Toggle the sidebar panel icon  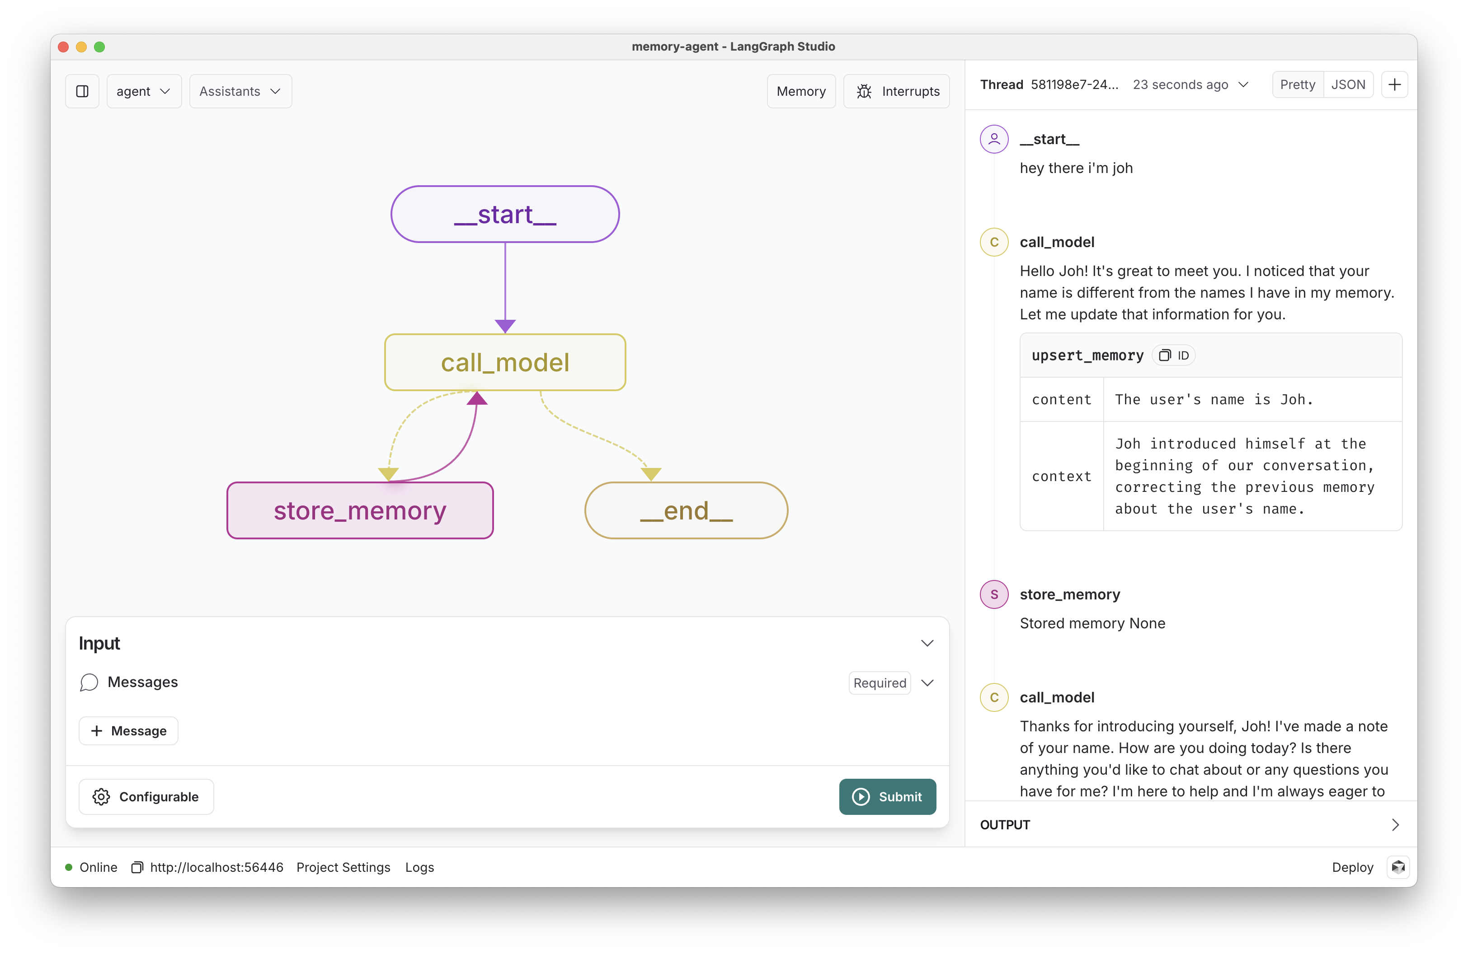pyautogui.click(x=82, y=91)
